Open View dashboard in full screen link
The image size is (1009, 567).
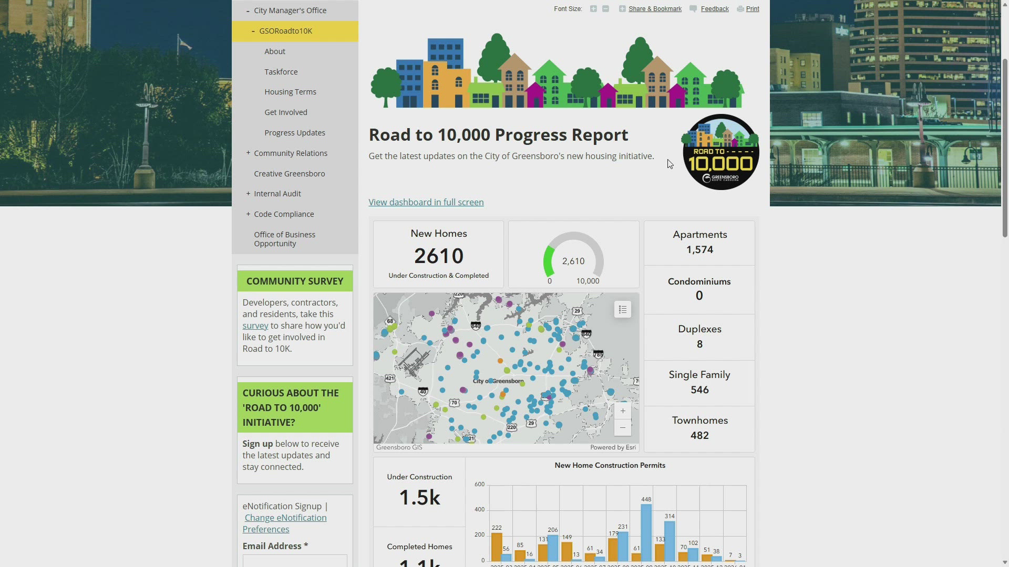(x=426, y=202)
